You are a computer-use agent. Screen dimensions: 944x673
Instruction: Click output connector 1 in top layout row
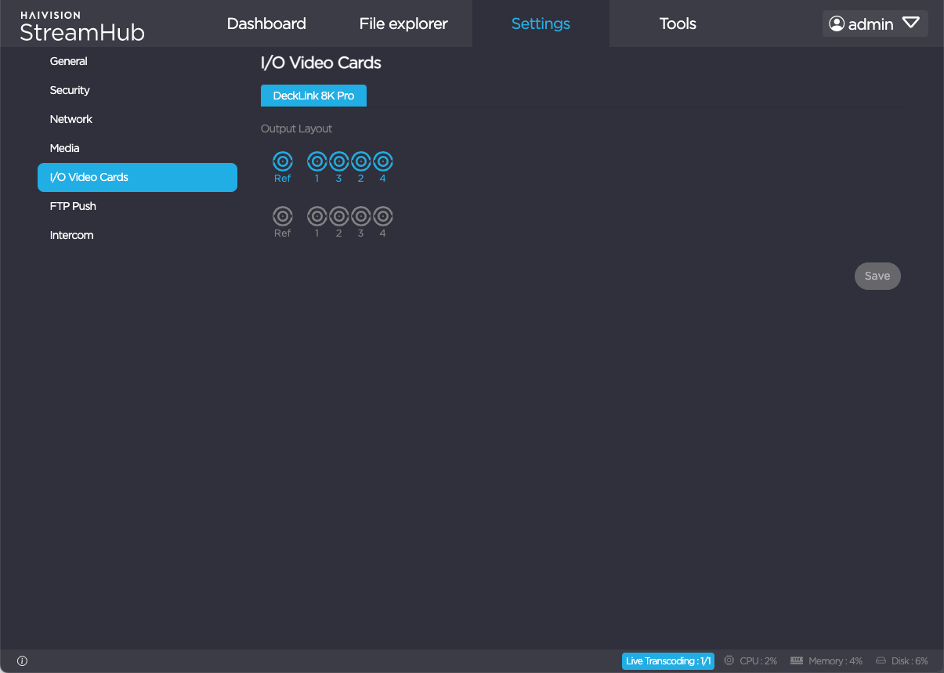click(x=316, y=161)
